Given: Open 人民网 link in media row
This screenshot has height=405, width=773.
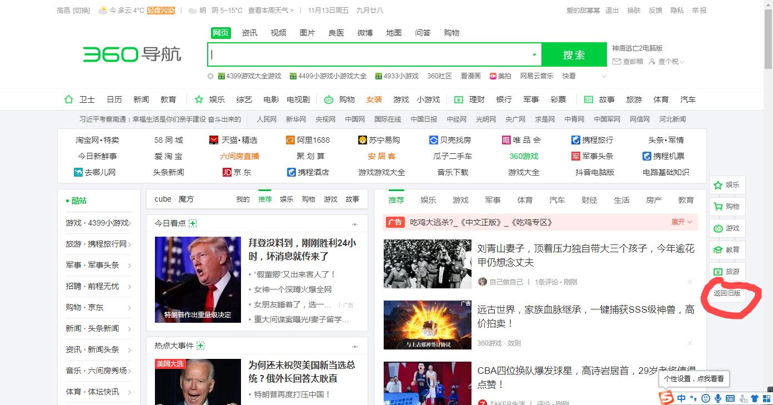Looking at the screenshot, I should pos(267,119).
